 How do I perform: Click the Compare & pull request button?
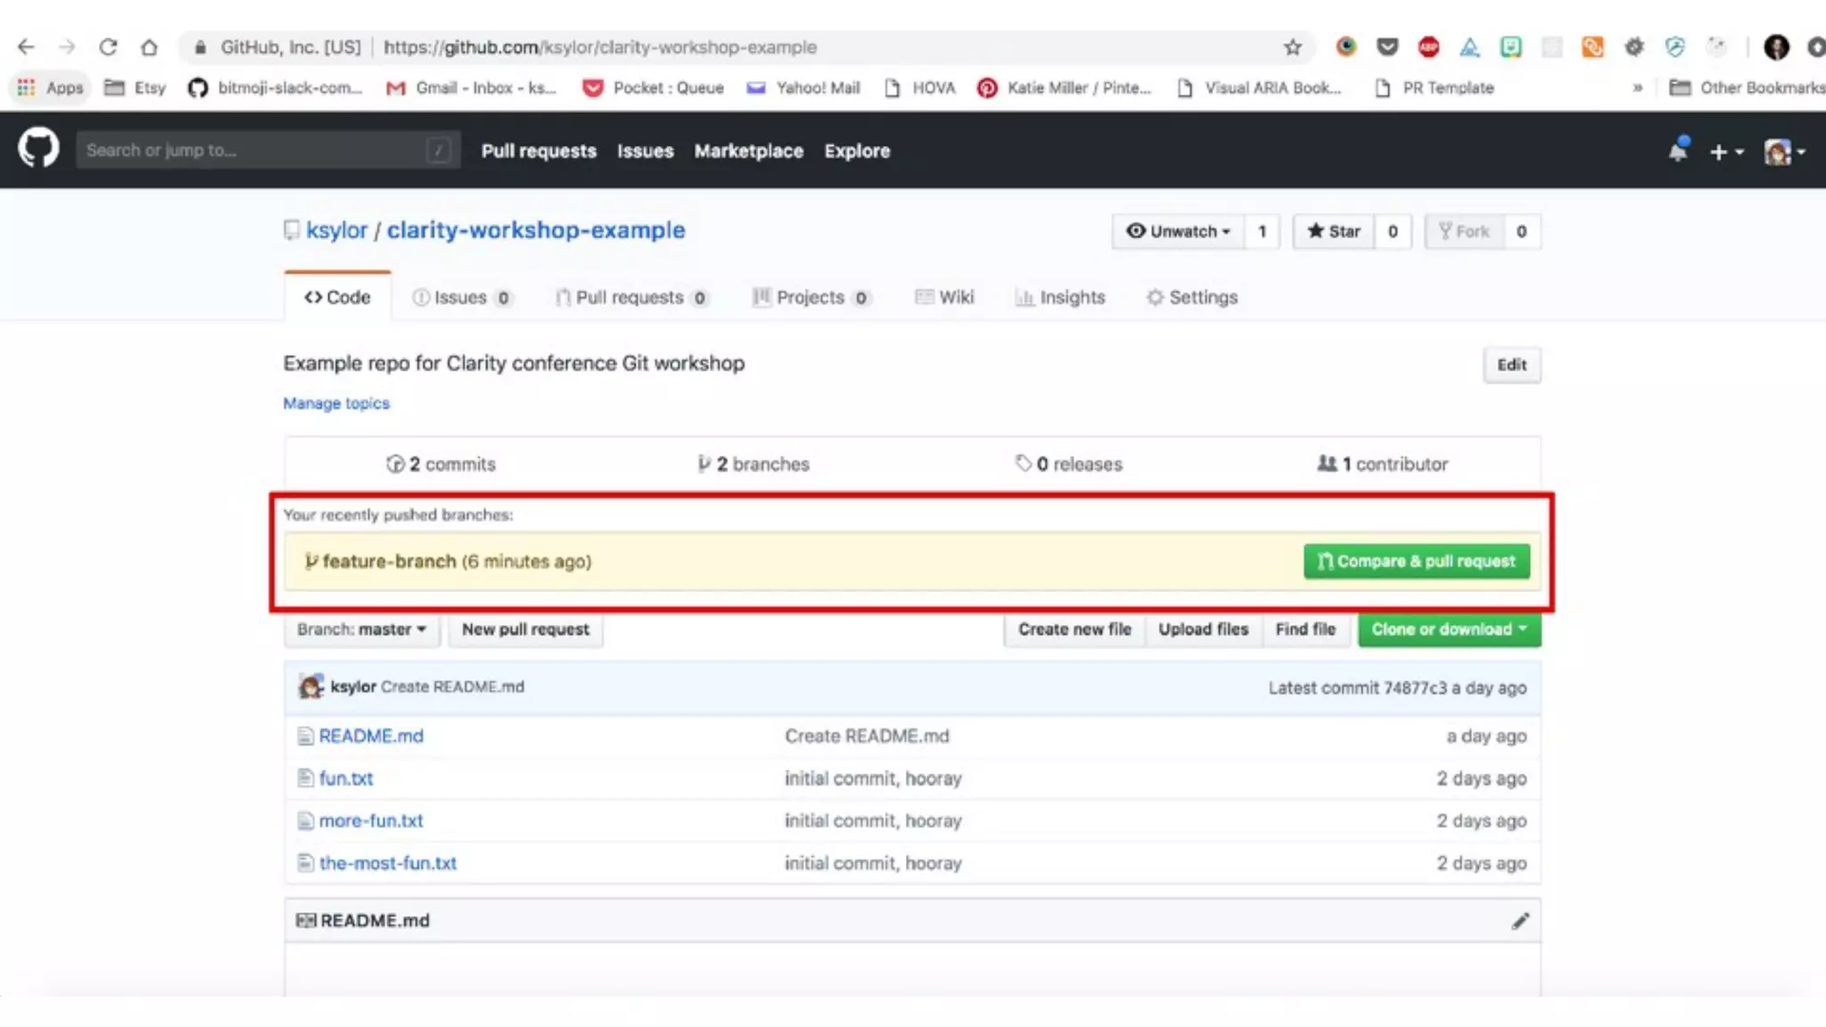(x=1416, y=562)
